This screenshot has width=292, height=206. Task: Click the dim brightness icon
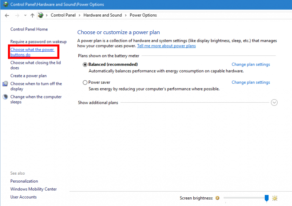[217, 198]
